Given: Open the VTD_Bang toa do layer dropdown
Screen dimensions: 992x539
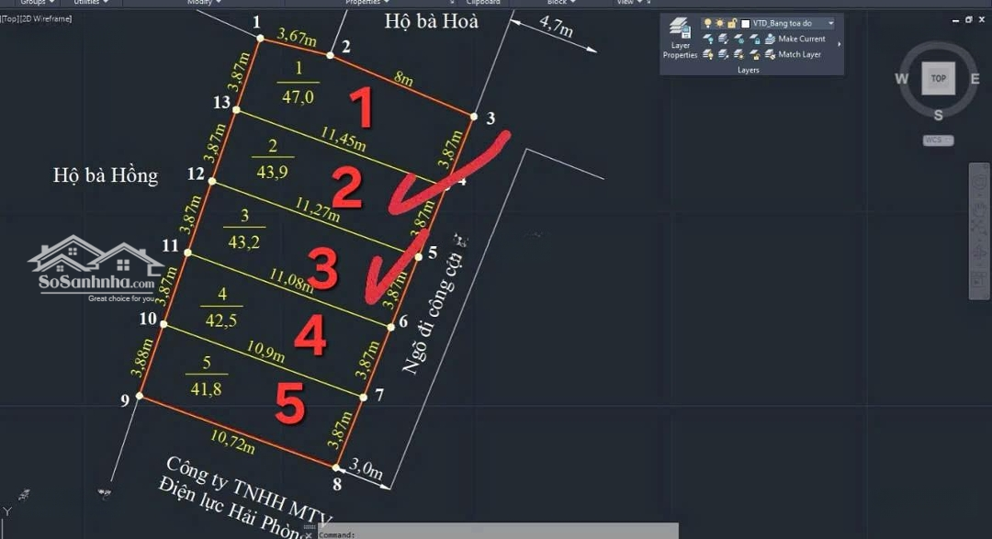Looking at the screenshot, I should pyautogui.click(x=830, y=23).
